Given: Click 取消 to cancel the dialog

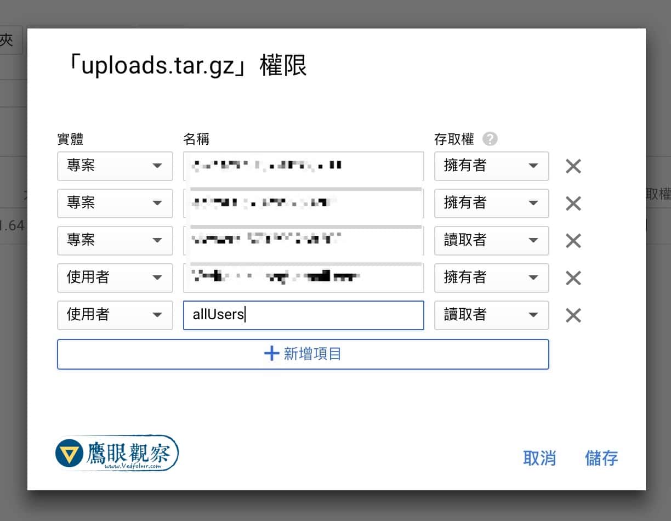Looking at the screenshot, I should [x=539, y=458].
